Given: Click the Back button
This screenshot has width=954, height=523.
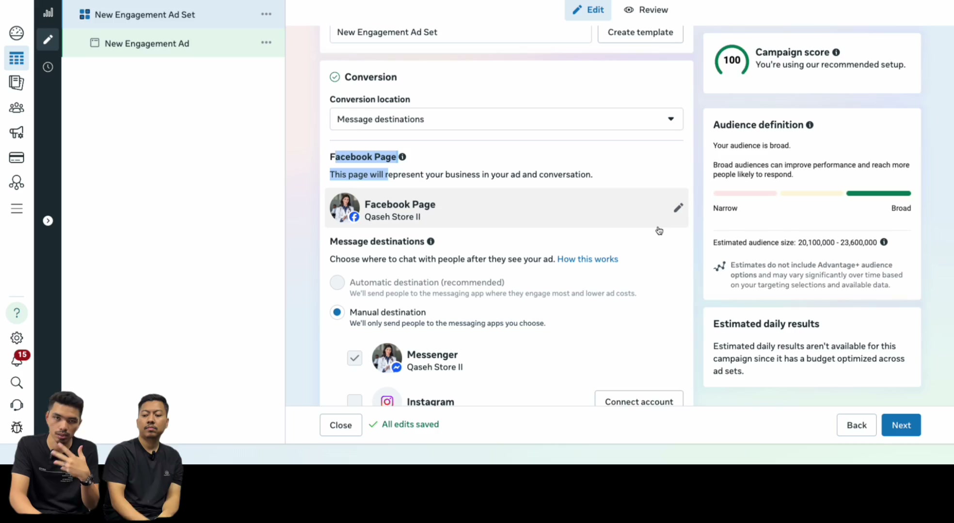Looking at the screenshot, I should click(x=856, y=425).
